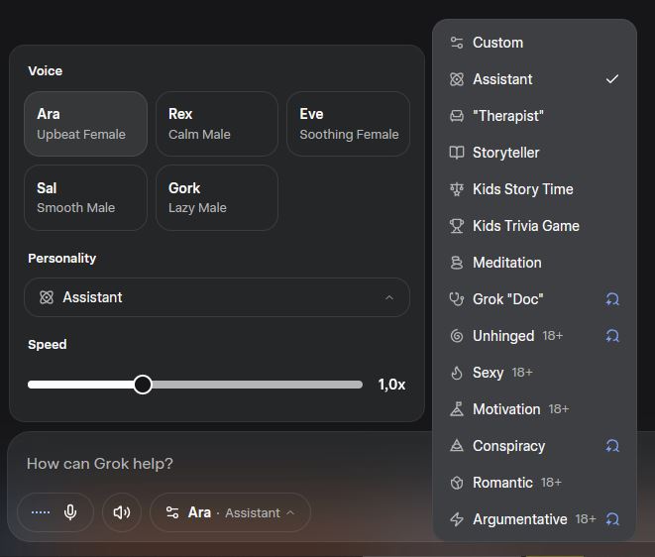Click the Speed slider handle
Image resolution: width=655 pixels, height=557 pixels.
click(x=143, y=385)
